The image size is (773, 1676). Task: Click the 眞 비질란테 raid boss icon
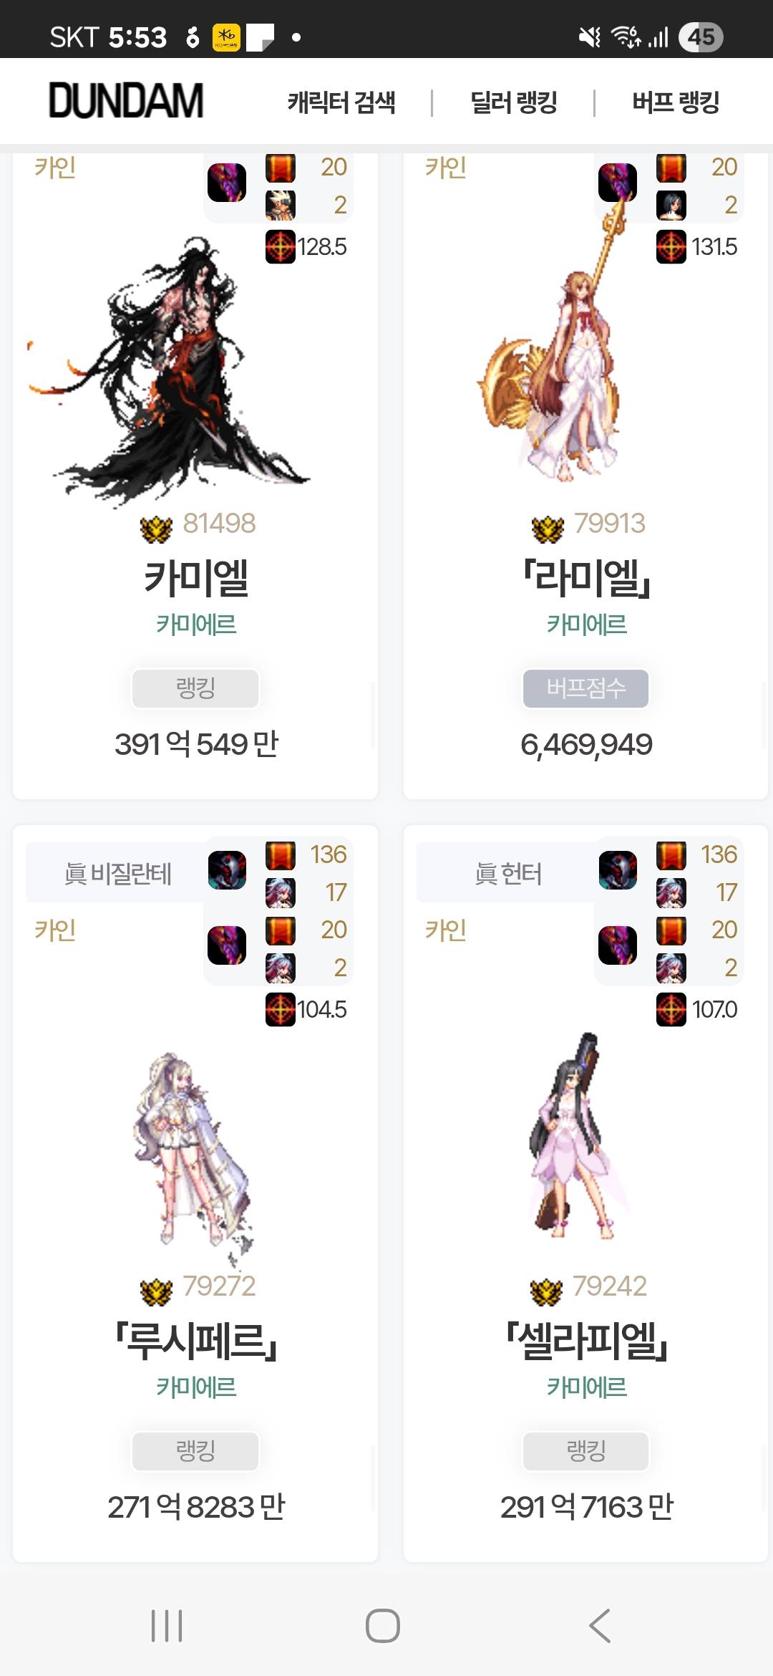click(227, 870)
